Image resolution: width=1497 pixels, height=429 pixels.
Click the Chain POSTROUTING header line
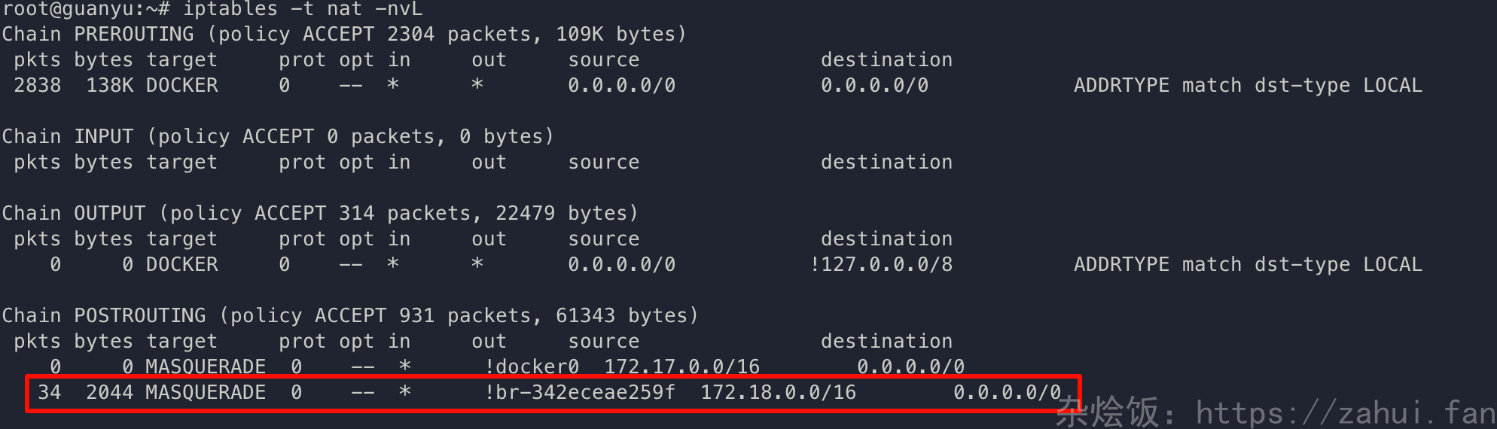tap(350, 316)
